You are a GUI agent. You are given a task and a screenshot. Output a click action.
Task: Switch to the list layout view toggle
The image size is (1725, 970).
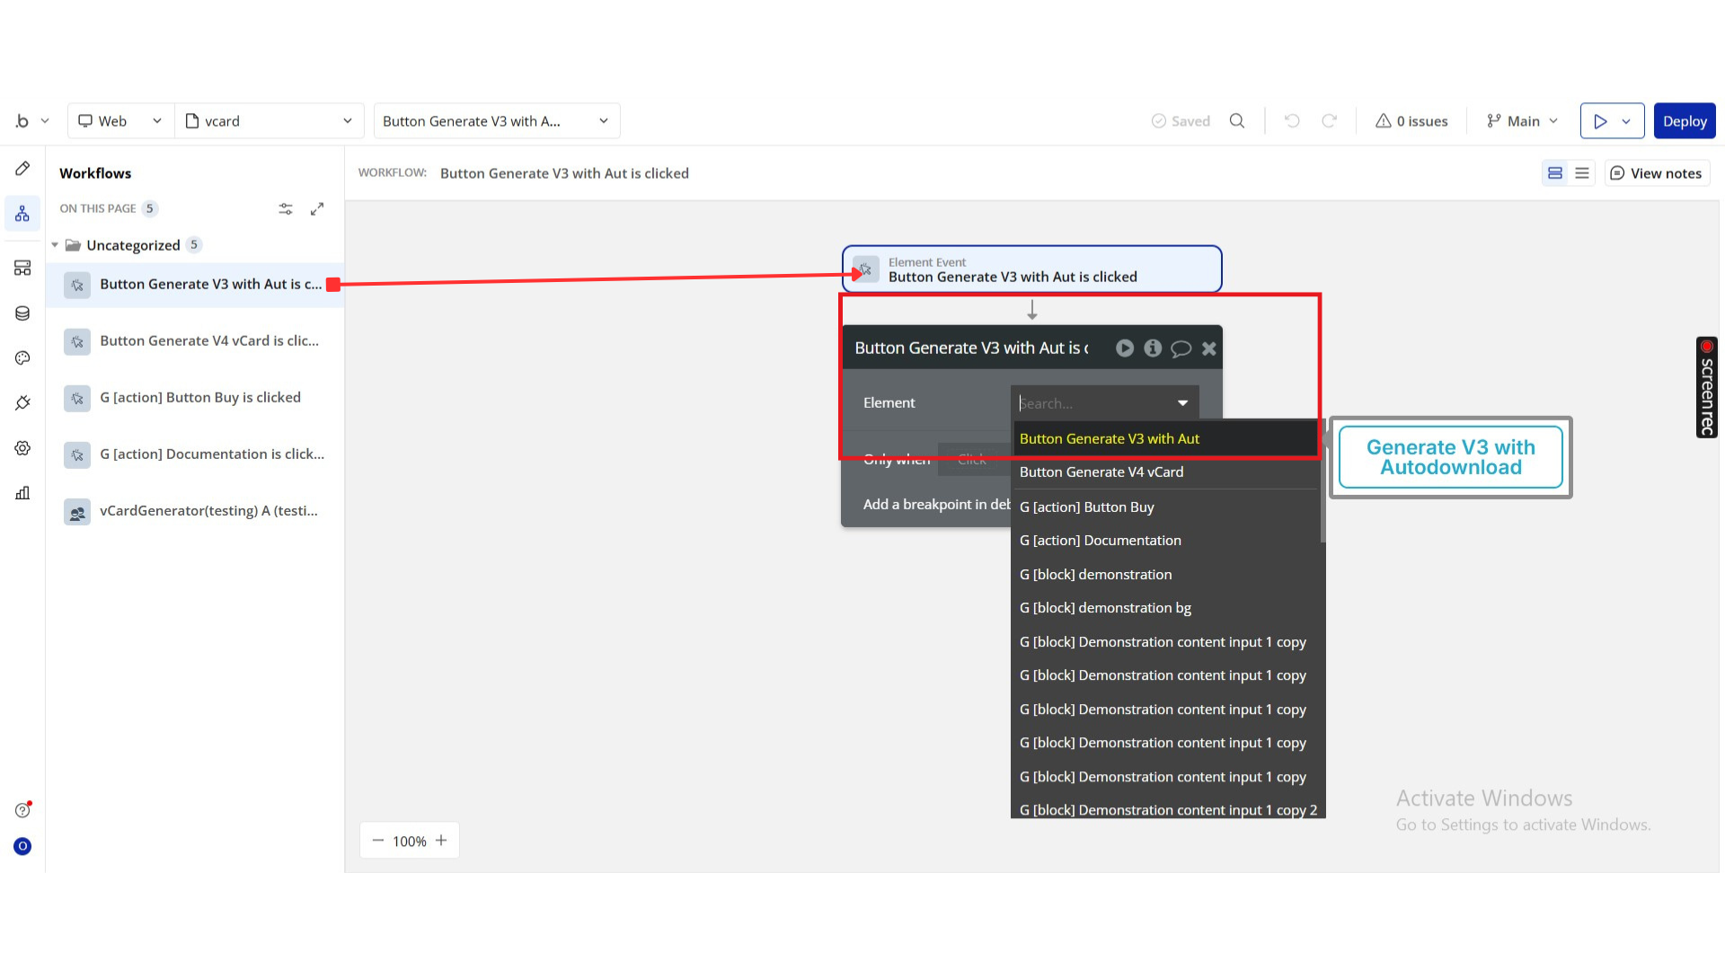coord(1582,173)
